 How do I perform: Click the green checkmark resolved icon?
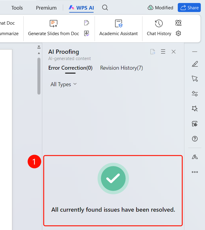(113, 179)
